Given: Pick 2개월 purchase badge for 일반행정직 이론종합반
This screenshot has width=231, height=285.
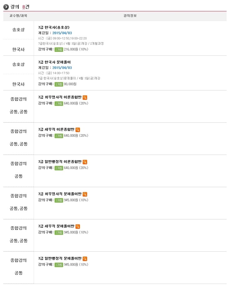Looking at the screenshot, I should 59,168.
